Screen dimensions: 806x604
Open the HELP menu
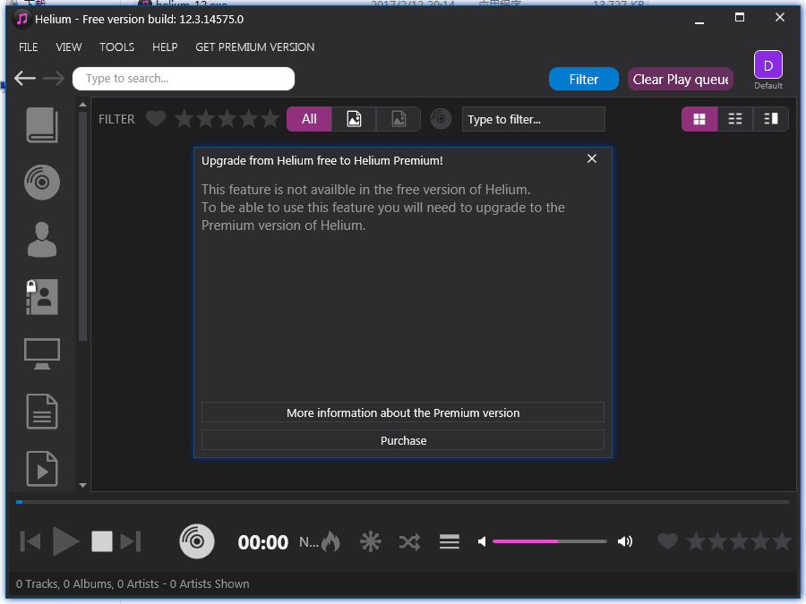pos(165,47)
